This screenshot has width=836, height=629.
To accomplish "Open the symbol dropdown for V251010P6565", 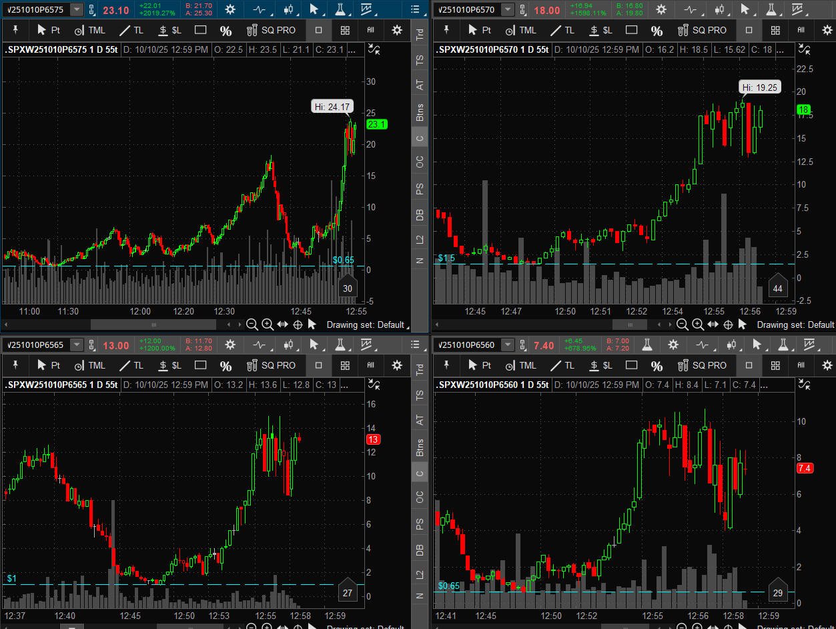I will click(x=77, y=345).
